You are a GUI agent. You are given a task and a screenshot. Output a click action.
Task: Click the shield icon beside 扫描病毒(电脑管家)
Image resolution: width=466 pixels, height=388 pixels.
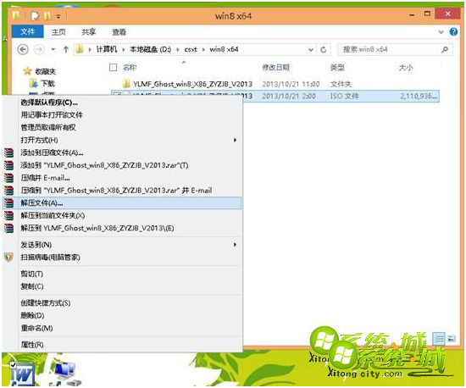8,257
